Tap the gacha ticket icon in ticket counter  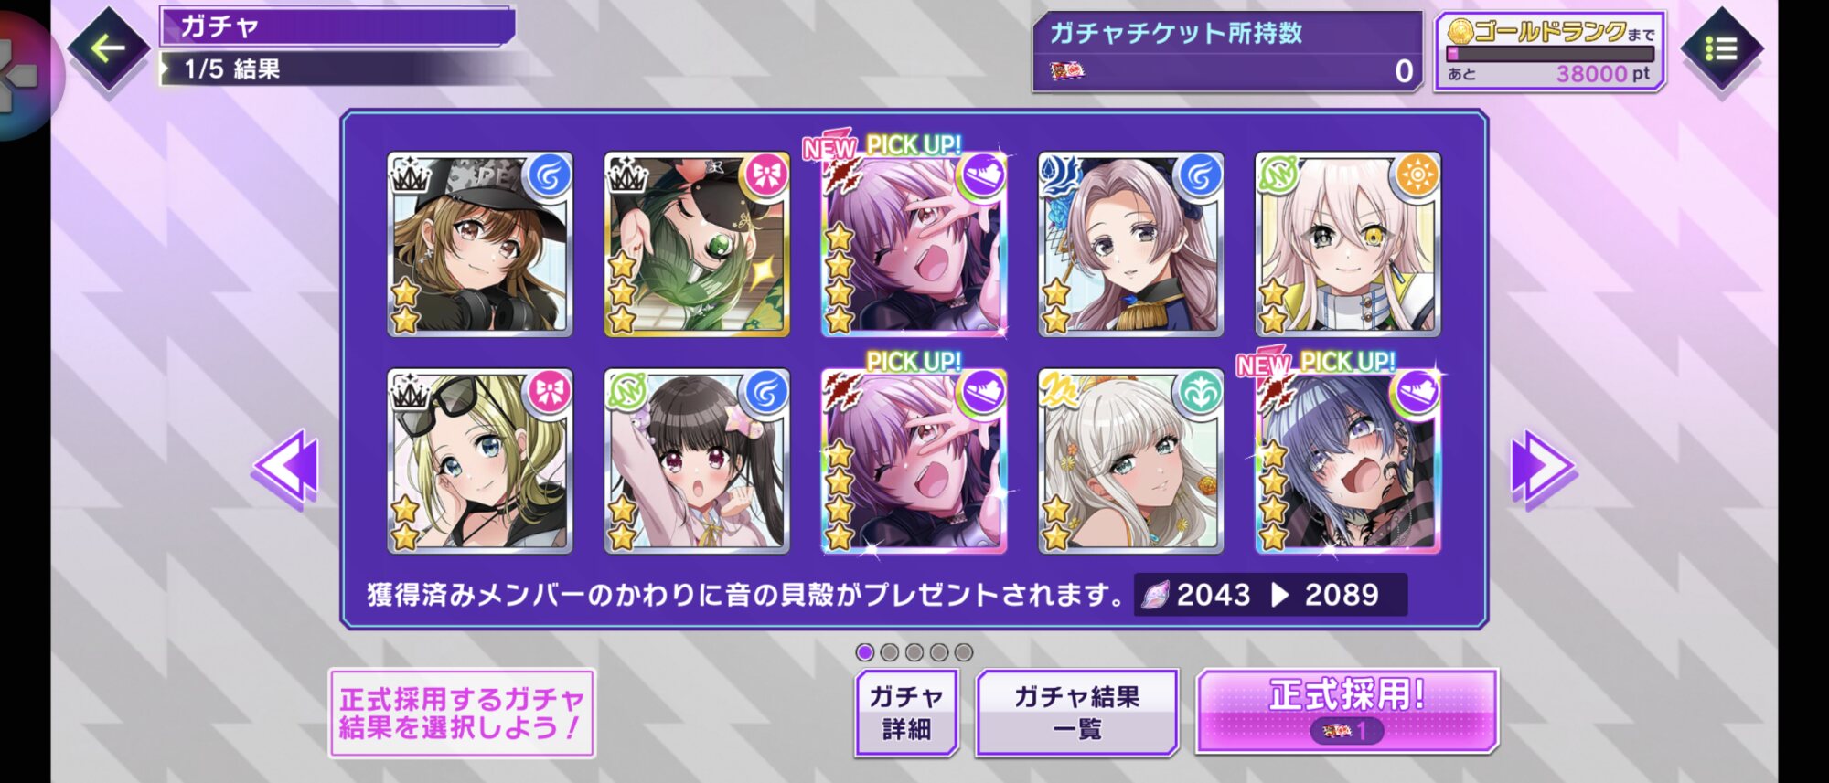point(1067,70)
